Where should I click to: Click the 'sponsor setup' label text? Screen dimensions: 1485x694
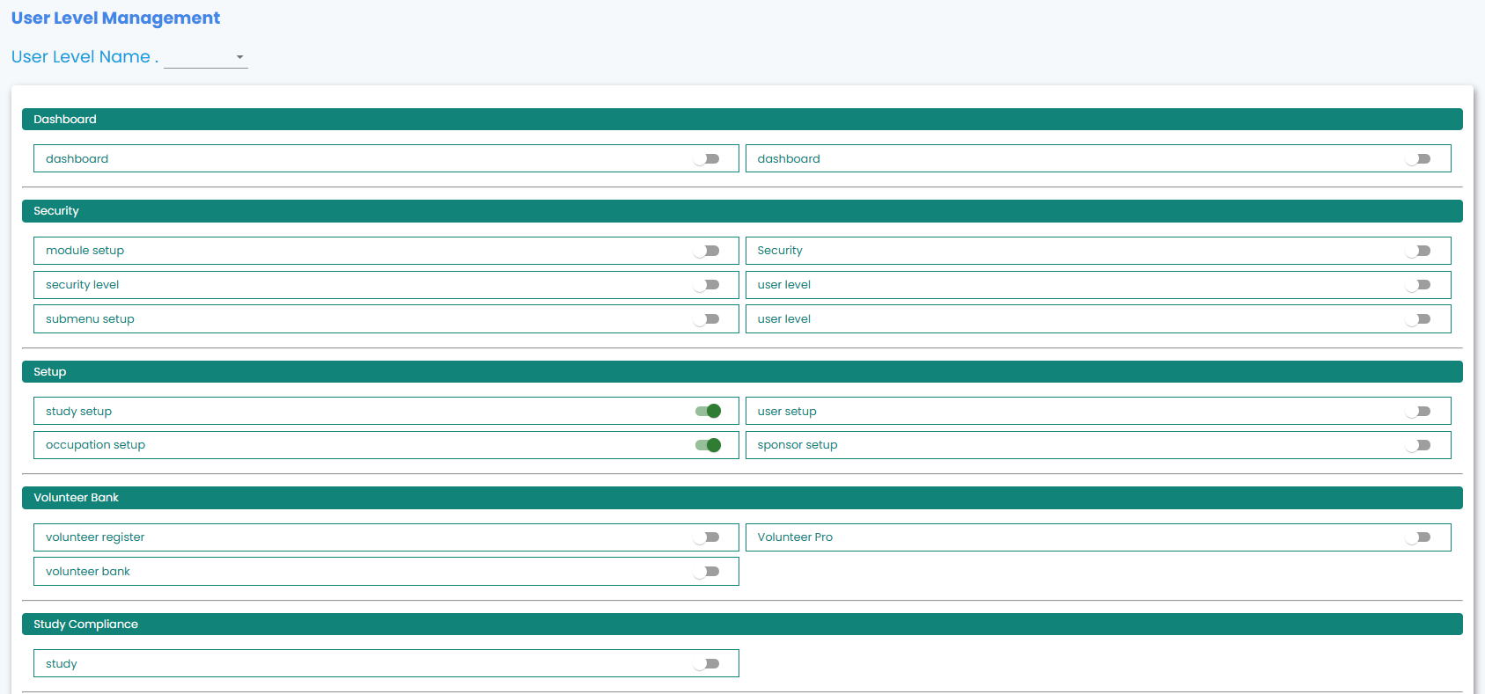(x=798, y=445)
